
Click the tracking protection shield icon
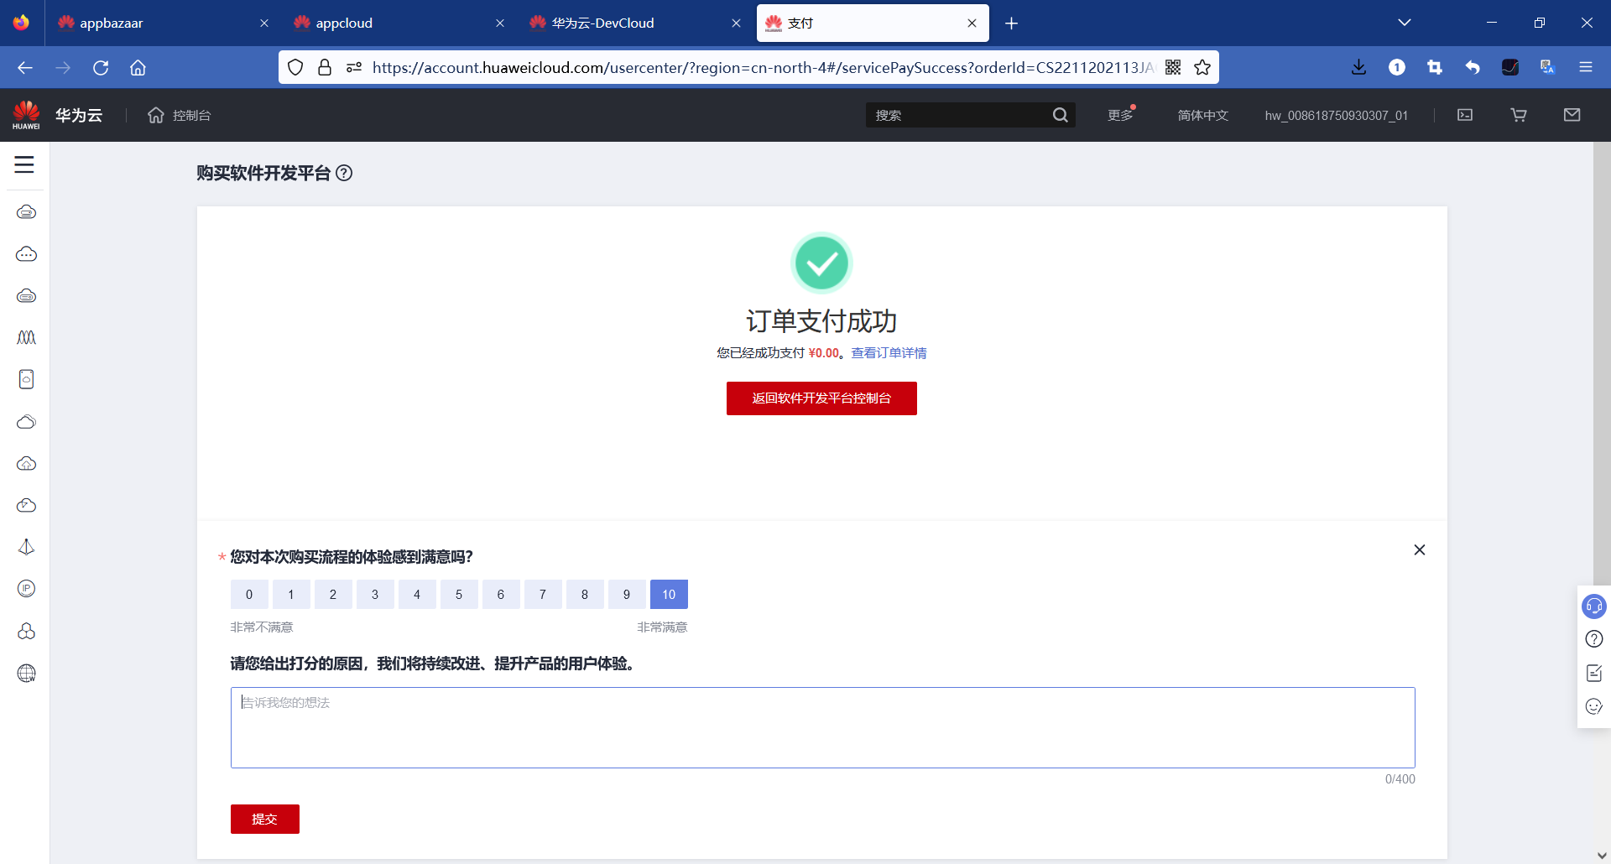pyautogui.click(x=295, y=67)
